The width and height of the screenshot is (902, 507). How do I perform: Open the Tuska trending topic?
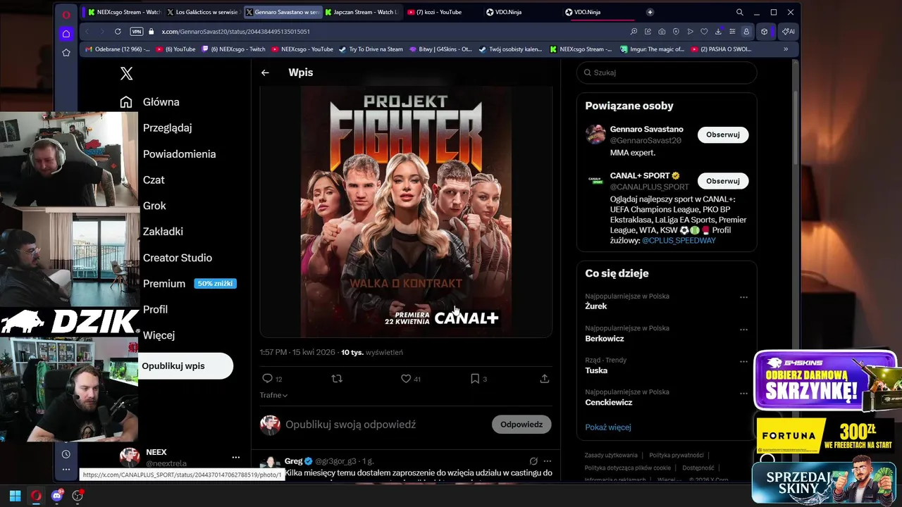coord(596,370)
